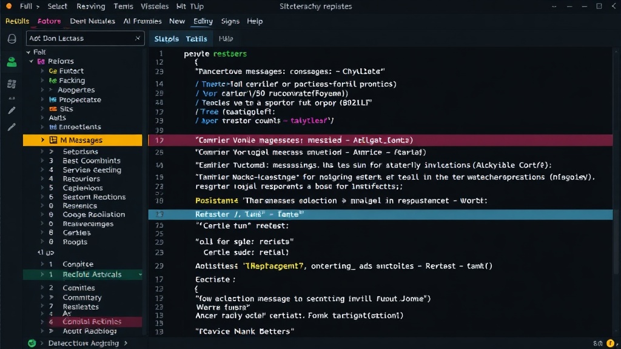Expand the Futtact tree item
Screen dimensions: 621x349
[42, 71]
